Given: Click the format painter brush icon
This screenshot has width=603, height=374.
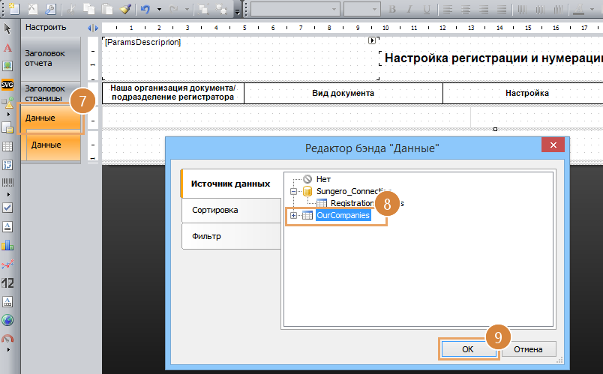Looking at the screenshot, I should click(x=124, y=10).
